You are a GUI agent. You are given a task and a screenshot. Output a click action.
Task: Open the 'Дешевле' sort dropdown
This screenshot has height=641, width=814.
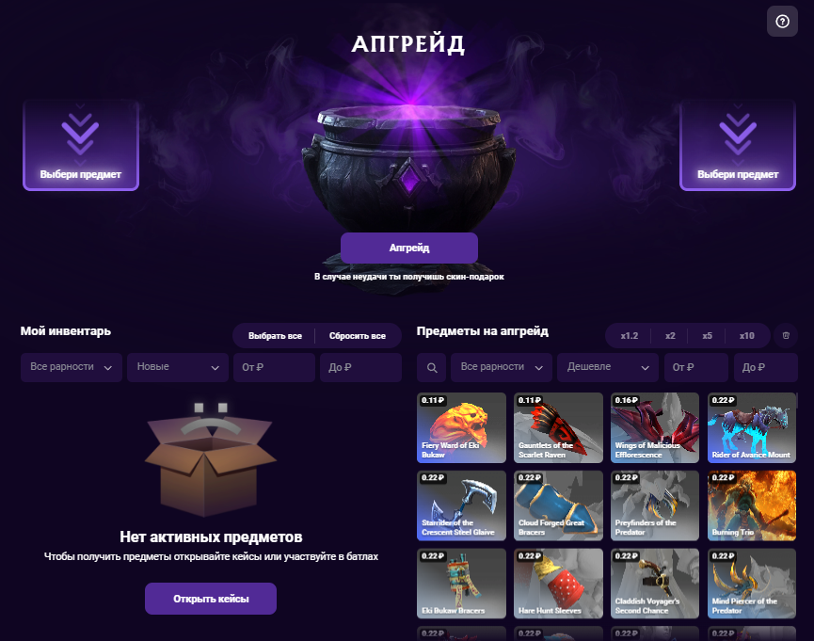pyautogui.click(x=607, y=367)
